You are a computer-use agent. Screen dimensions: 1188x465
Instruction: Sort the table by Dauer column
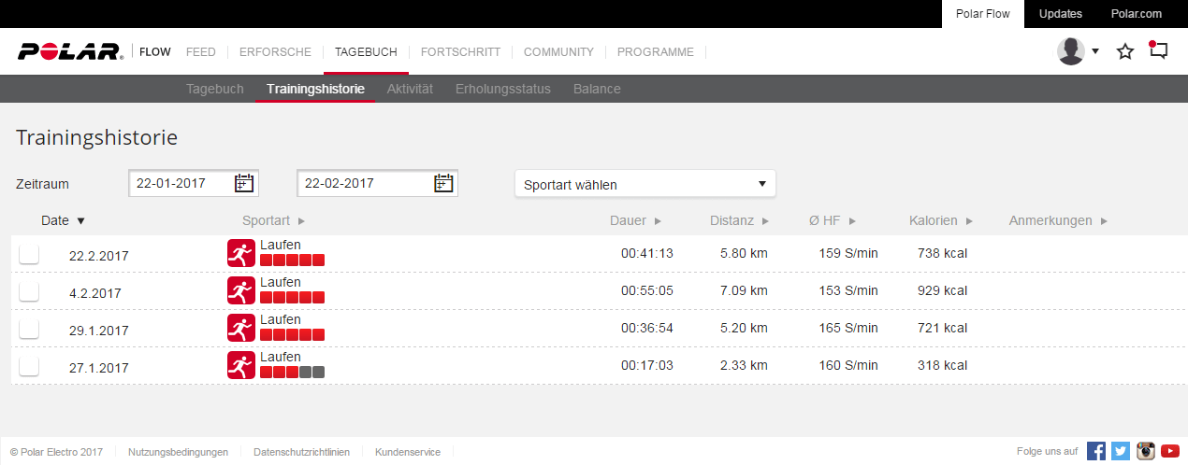coord(635,221)
